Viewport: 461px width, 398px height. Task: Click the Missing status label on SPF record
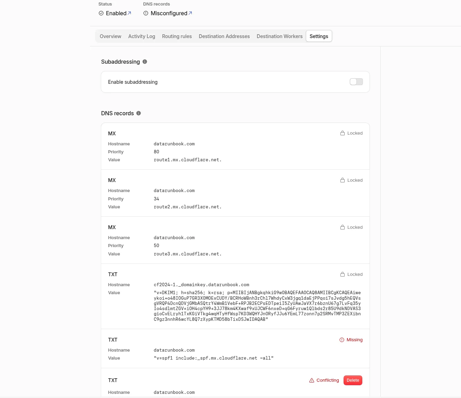click(x=355, y=340)
